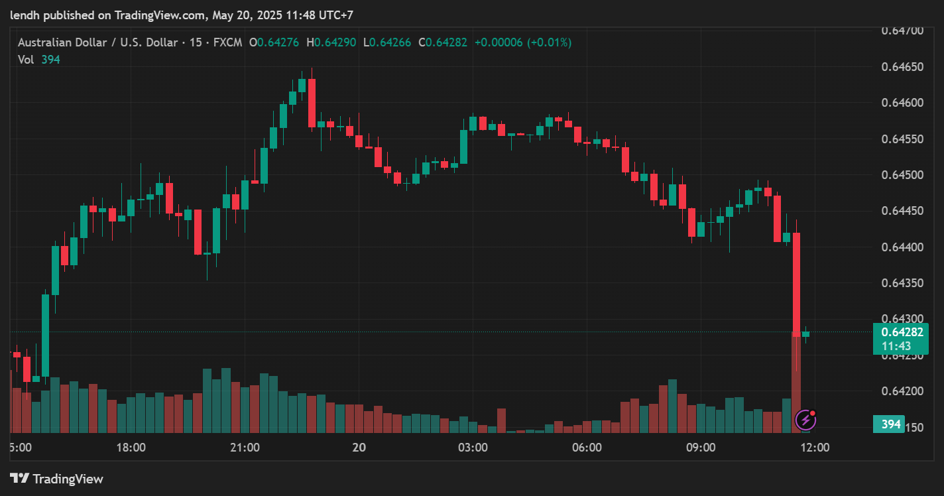Click the 21:00 time axis label
This screenshot has height=496, width=944.
click(x=245, y=448)
